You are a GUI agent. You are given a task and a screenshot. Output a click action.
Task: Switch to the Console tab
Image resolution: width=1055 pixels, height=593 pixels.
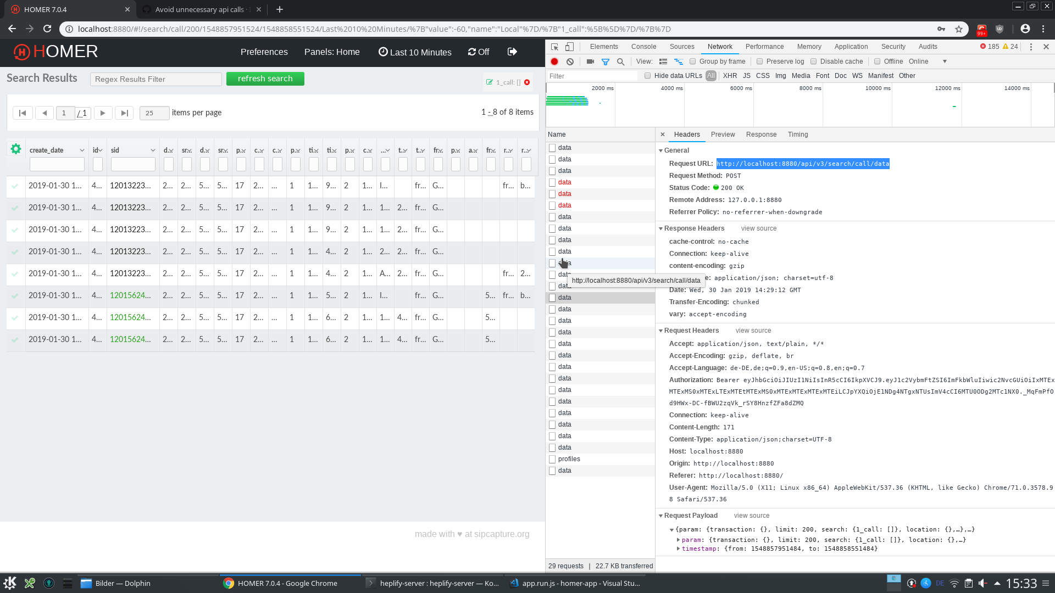point(643,47)
